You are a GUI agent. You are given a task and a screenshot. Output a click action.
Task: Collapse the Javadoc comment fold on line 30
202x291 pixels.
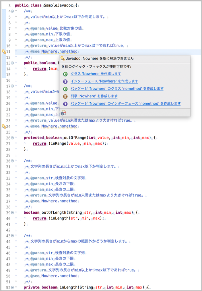12,161
